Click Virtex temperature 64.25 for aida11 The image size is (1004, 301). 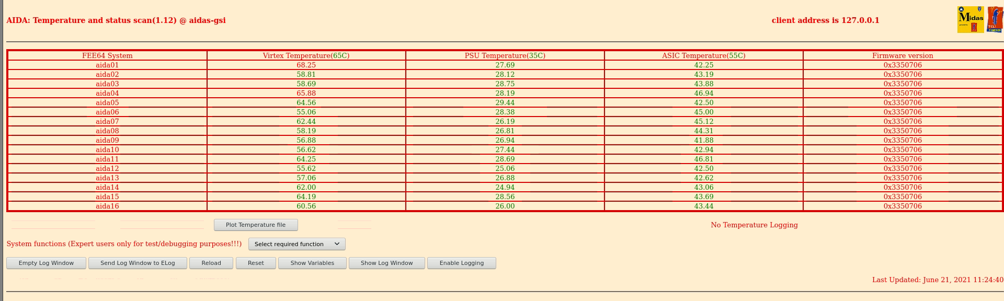306,159
